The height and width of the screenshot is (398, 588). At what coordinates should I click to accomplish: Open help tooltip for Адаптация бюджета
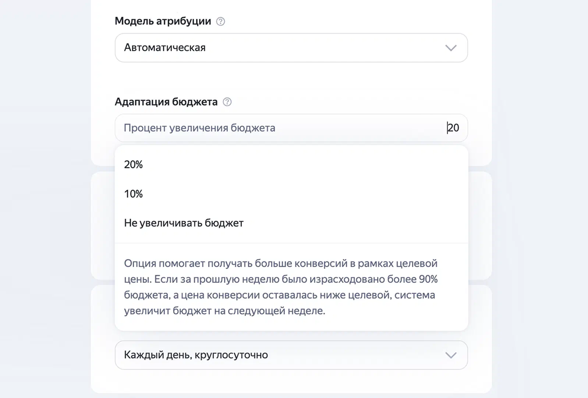tap(227, 102)
